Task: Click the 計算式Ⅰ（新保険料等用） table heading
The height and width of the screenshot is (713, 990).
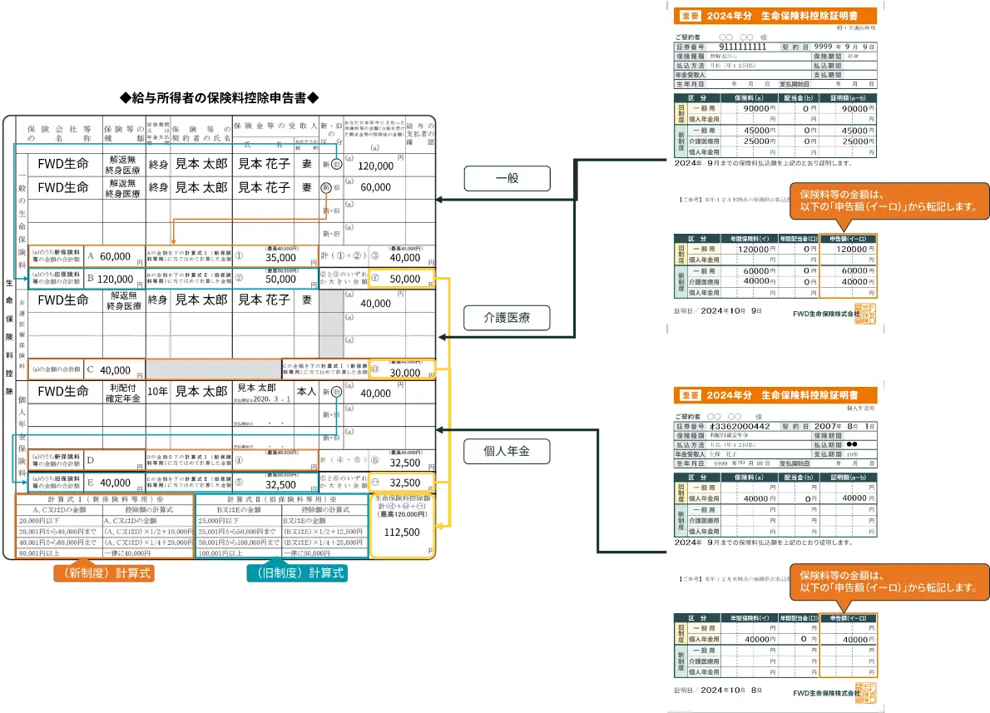Action: [x=105, y=499]
